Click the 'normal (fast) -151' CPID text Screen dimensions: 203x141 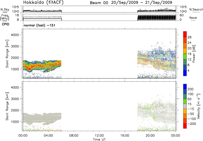click(x=40, y=25)
